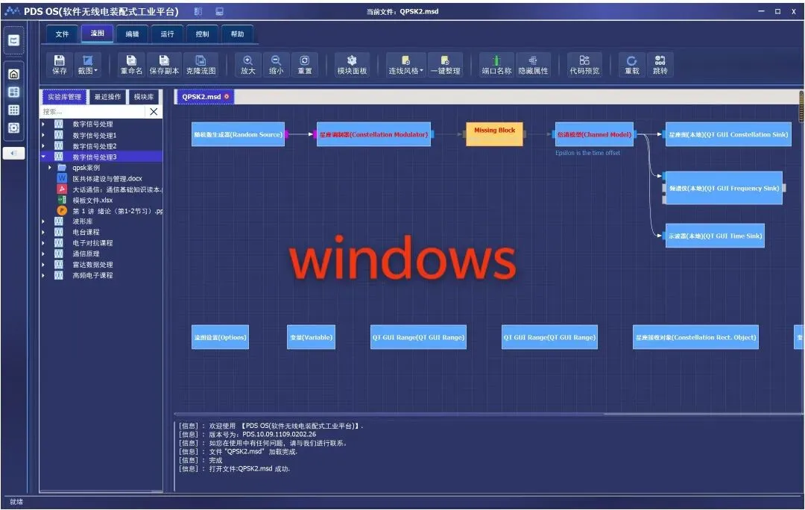Screen dimensions: 805x510
Task: Open the 控制 (Control) ribbon tab
Action: 202,34
